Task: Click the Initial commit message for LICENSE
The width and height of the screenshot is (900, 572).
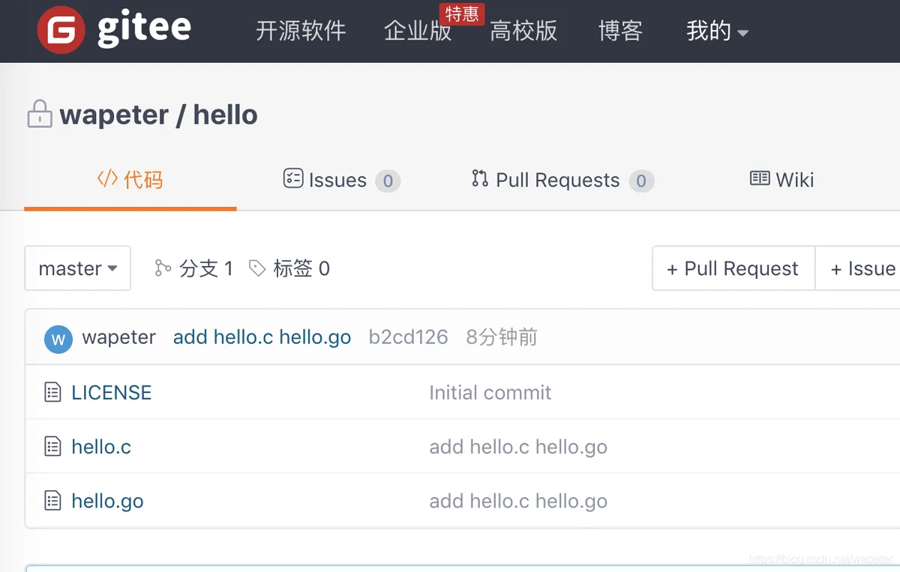Action: pos(490,392)
